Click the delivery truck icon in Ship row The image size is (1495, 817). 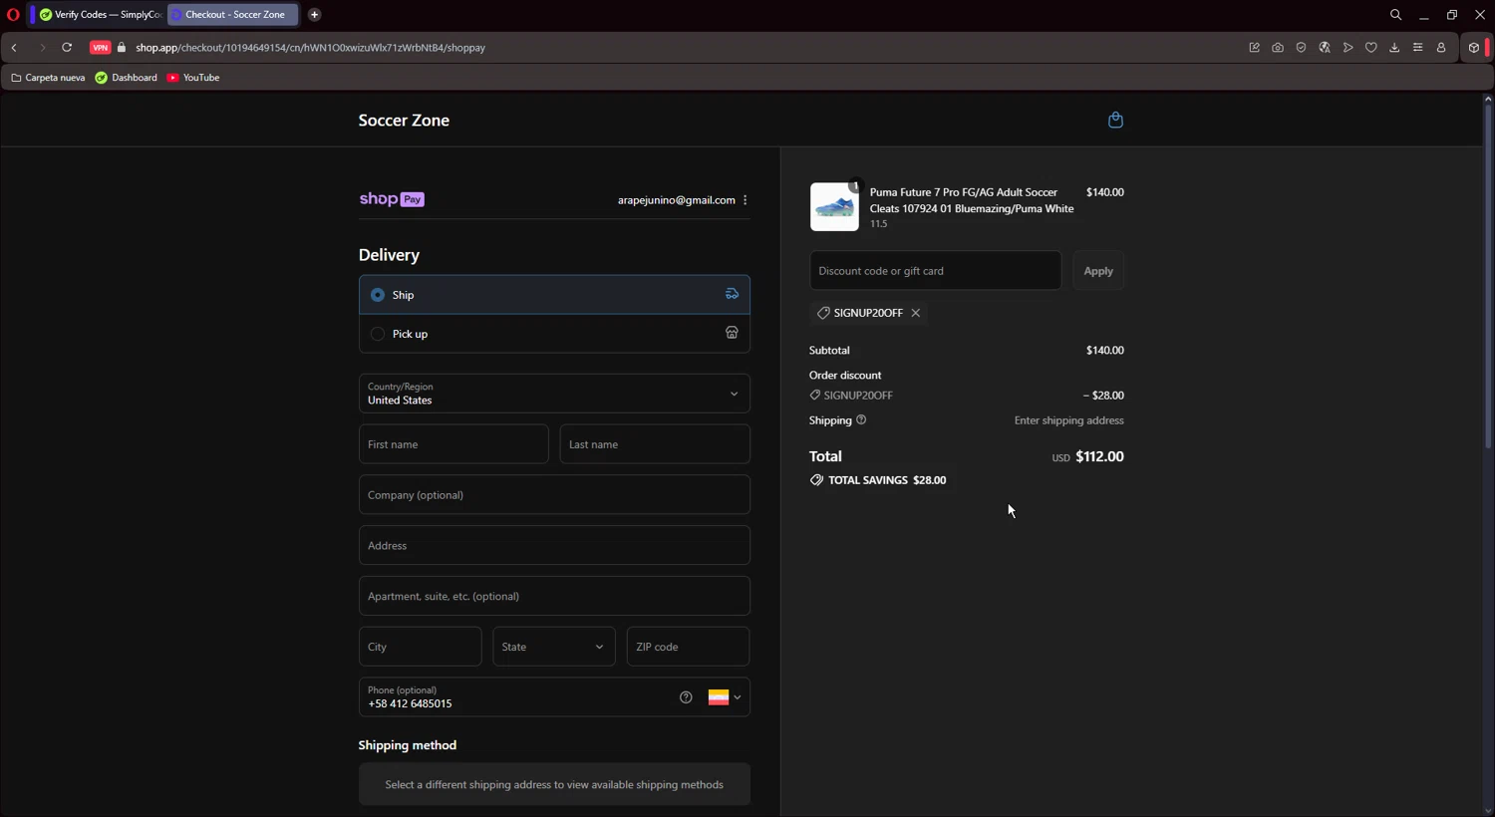(x=732, y=294)
